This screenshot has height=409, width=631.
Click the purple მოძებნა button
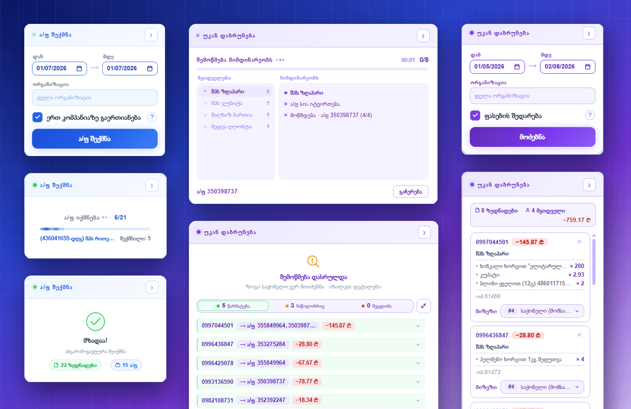coord(532,137)
